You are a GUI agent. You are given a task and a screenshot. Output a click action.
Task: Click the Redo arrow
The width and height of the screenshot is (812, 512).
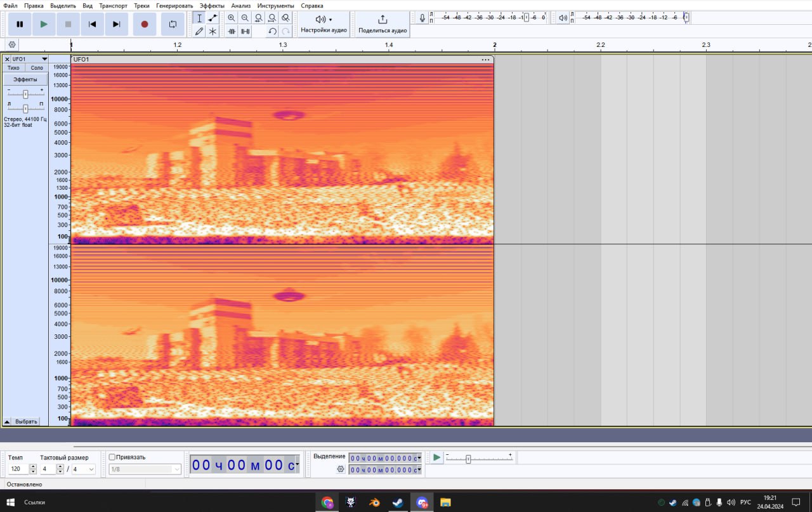[x=286, y=31]
